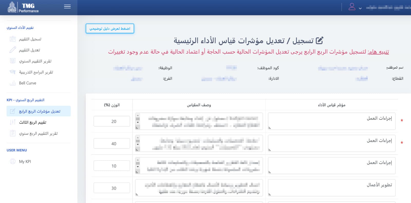
Task: Click the edit icon beside the page title
Action: tap(319, 40)
